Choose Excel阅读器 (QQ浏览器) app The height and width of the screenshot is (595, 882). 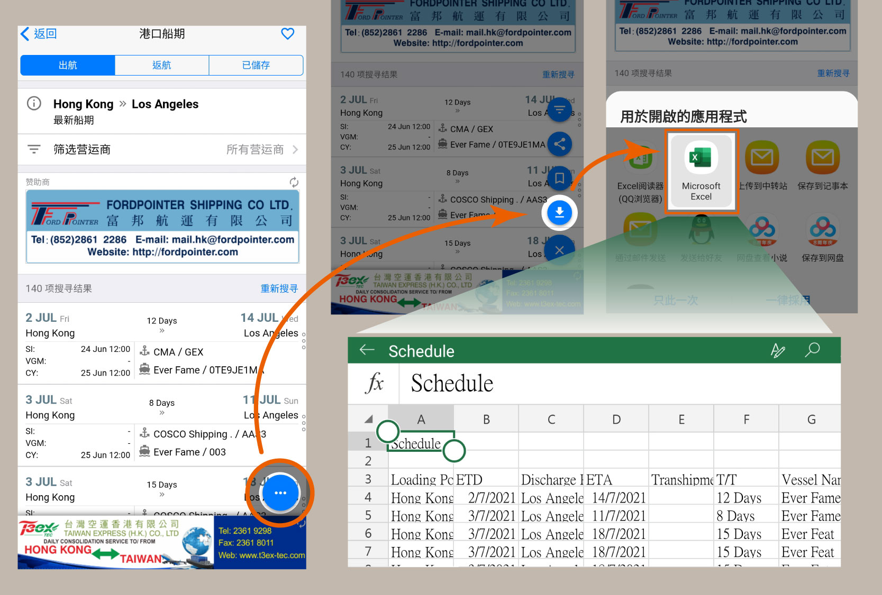(x=640, y=173)
